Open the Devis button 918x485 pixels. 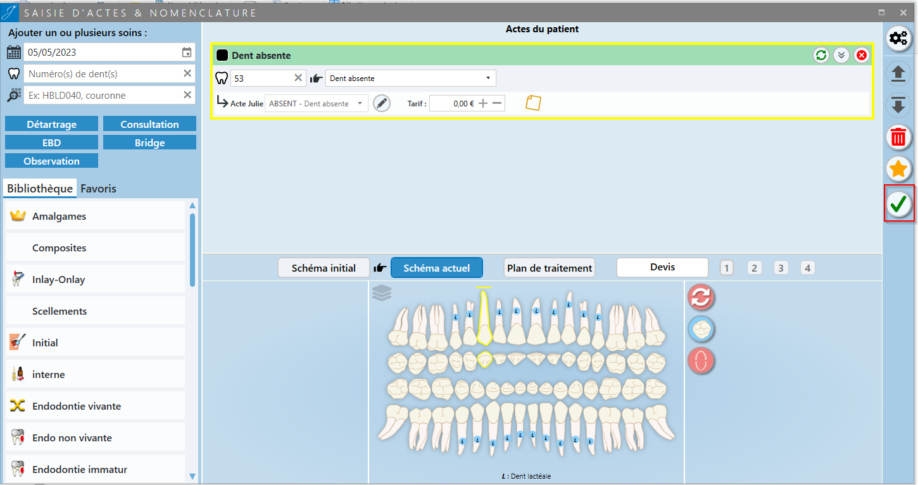pos(662,267)
